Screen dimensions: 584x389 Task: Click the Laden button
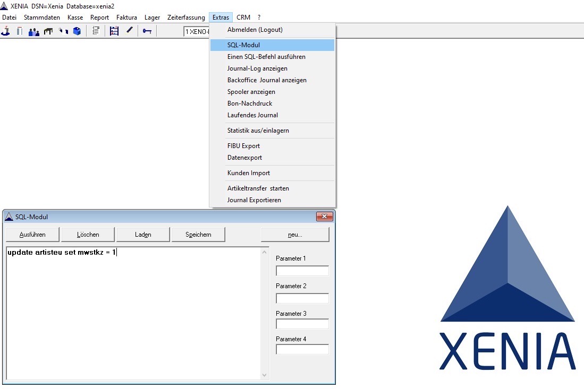[143, 235]
